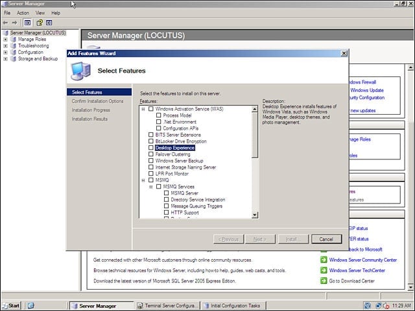Switch to Initial Configuration Tasks taskbar window

(233, 306)
